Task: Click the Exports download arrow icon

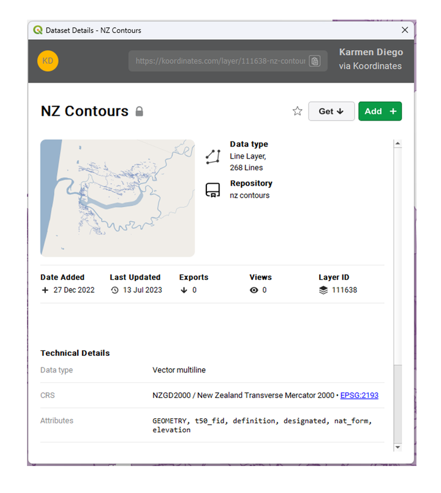Action: point(184,290)
